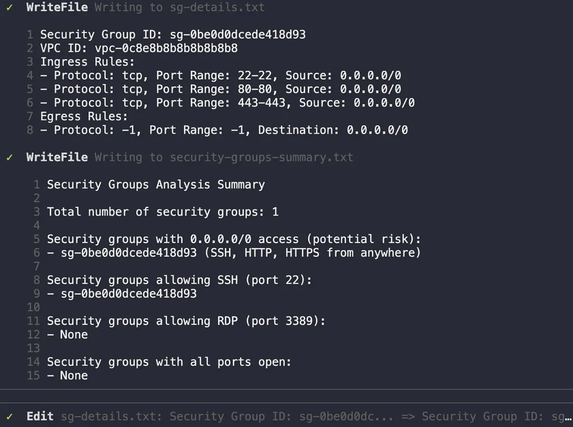Viewport: 573px width, 427px height.
Task: Open the 'Writing to sg-details.txt' text
Action: tap(180, 7)
